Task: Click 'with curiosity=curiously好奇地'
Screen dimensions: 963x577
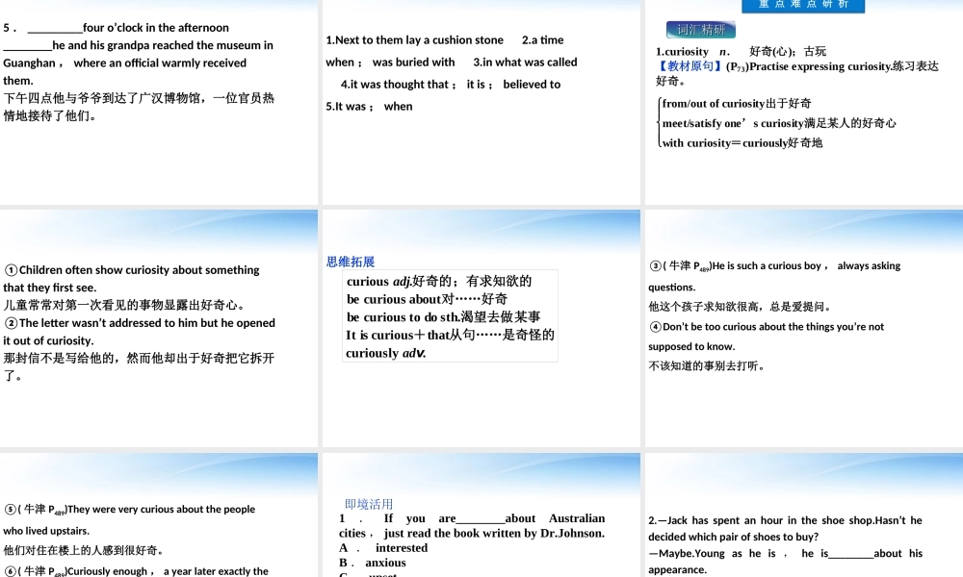Action: click(742, 143)
